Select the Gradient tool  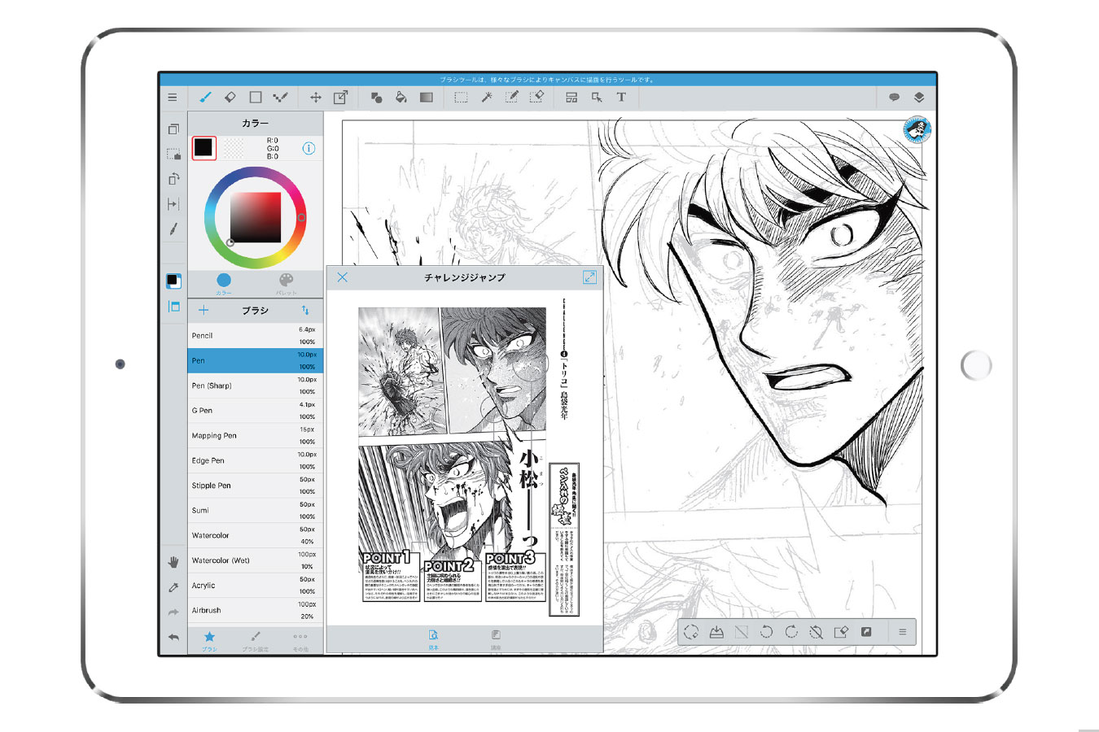427,97
